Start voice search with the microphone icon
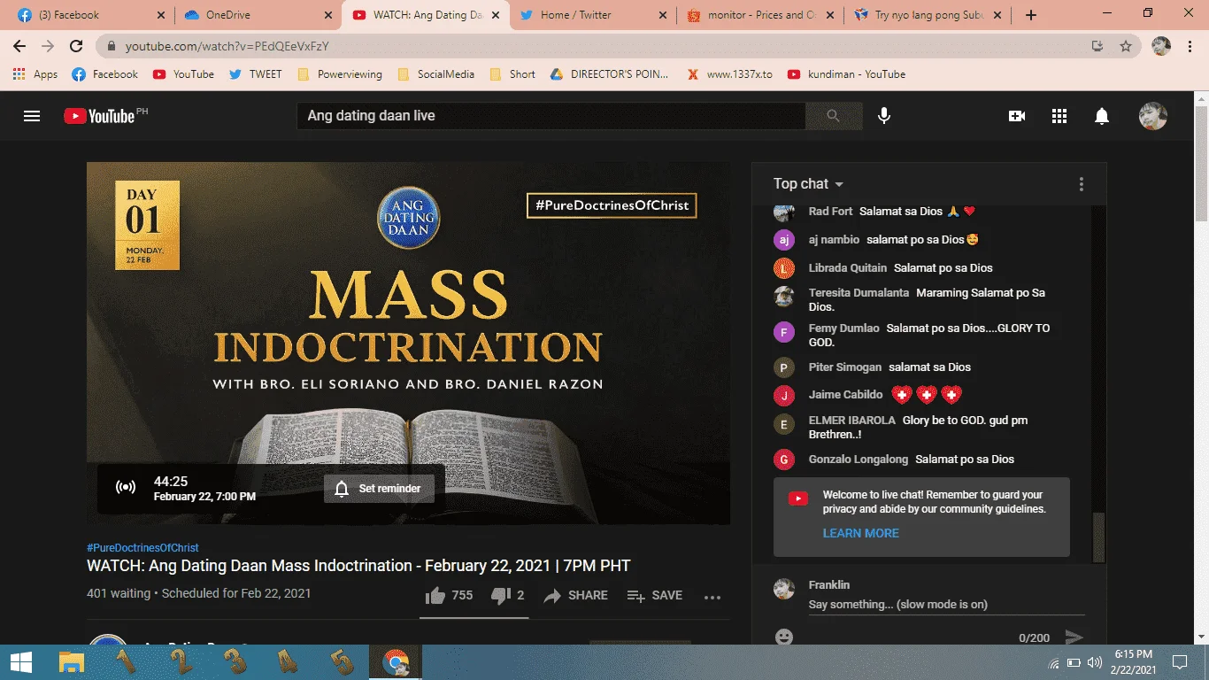This screenshot has height=680, width=1209. [883, 116]
